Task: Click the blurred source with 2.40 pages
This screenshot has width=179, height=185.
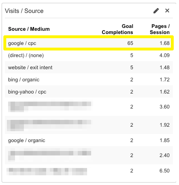Action: pyautogui.click(x=49, y=155)
